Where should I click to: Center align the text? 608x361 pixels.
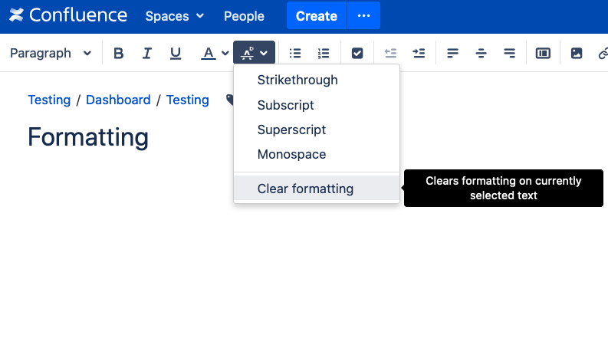coord(481,53)
